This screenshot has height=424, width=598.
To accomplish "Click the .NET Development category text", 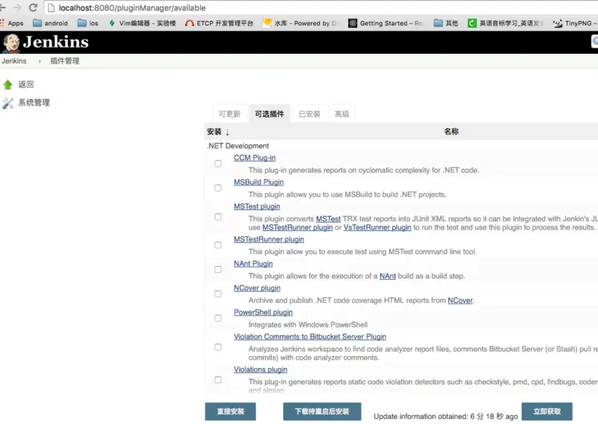I will pos(238,146).
